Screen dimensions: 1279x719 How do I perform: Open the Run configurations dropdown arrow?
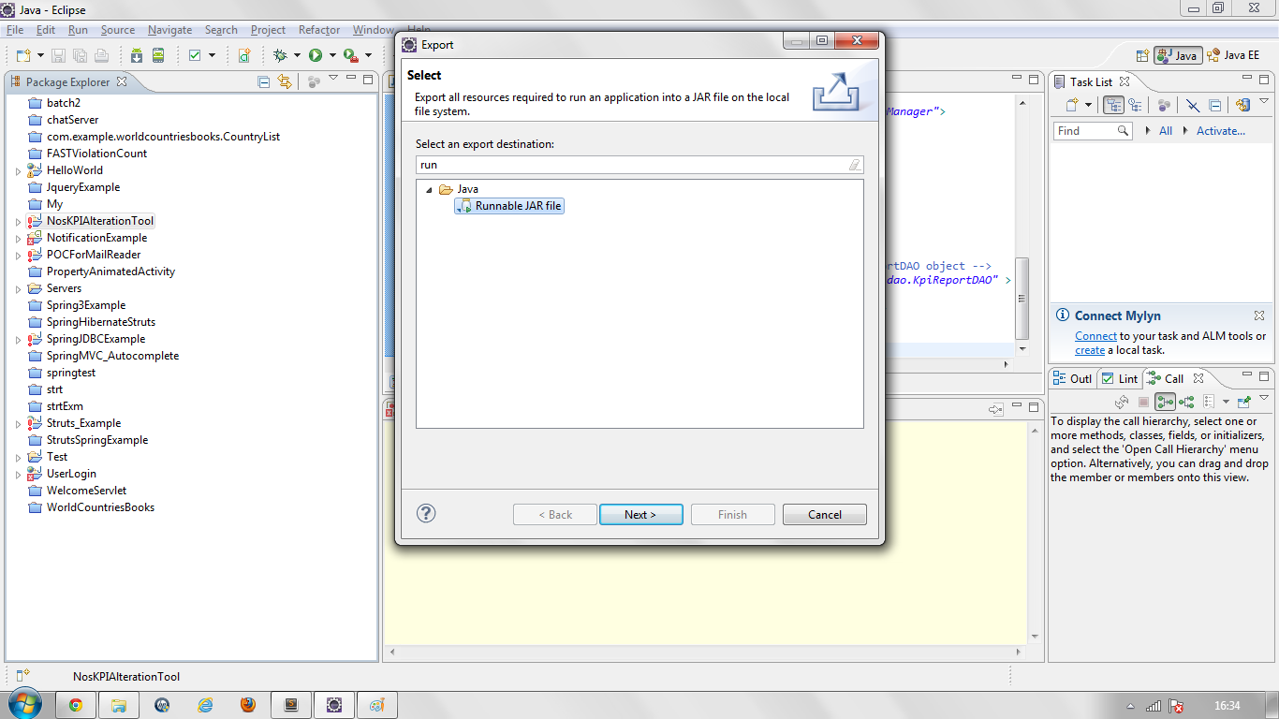point(331,55)
